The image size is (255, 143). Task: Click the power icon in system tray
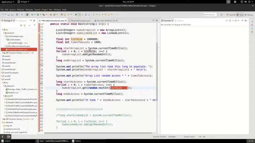tap(249, 2)
